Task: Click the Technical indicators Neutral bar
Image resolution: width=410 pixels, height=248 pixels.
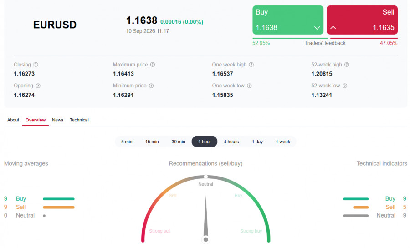Action: click(x=356, y=216)
